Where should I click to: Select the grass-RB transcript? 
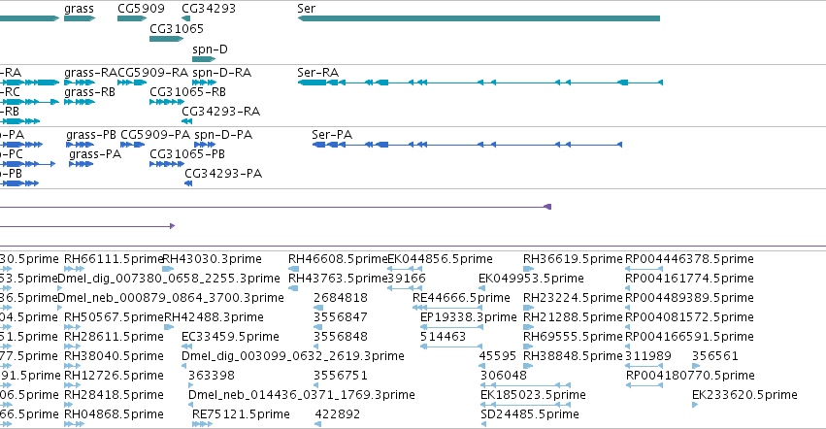point(80,102)
